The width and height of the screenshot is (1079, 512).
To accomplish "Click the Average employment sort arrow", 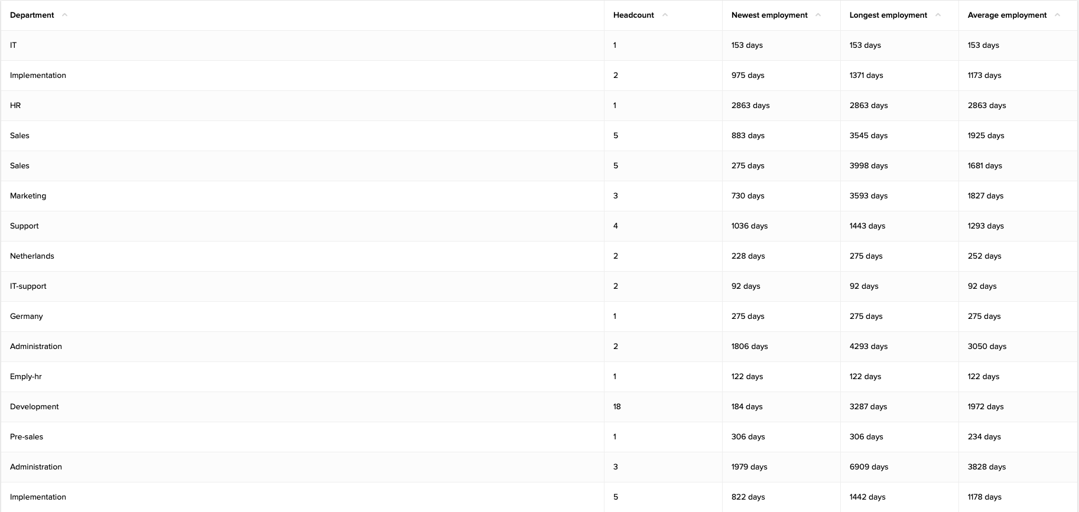I will [x=1057, y=15].
